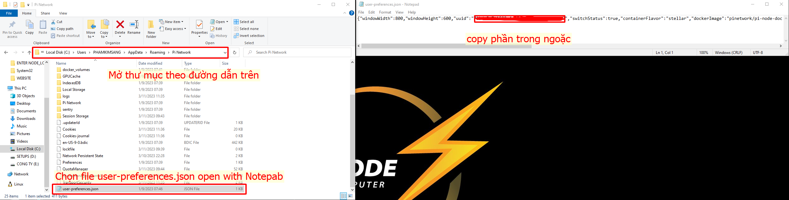Screen dimensions: 789x200
Task: Click the Linux penguin icon in navigation pane
Action: pyautogui.click(x=10, y=184)
